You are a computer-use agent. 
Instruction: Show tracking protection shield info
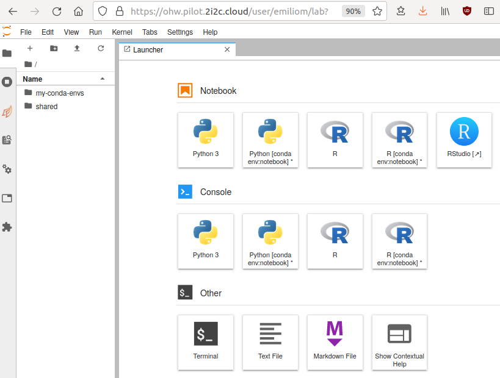(x=103, y=12)
